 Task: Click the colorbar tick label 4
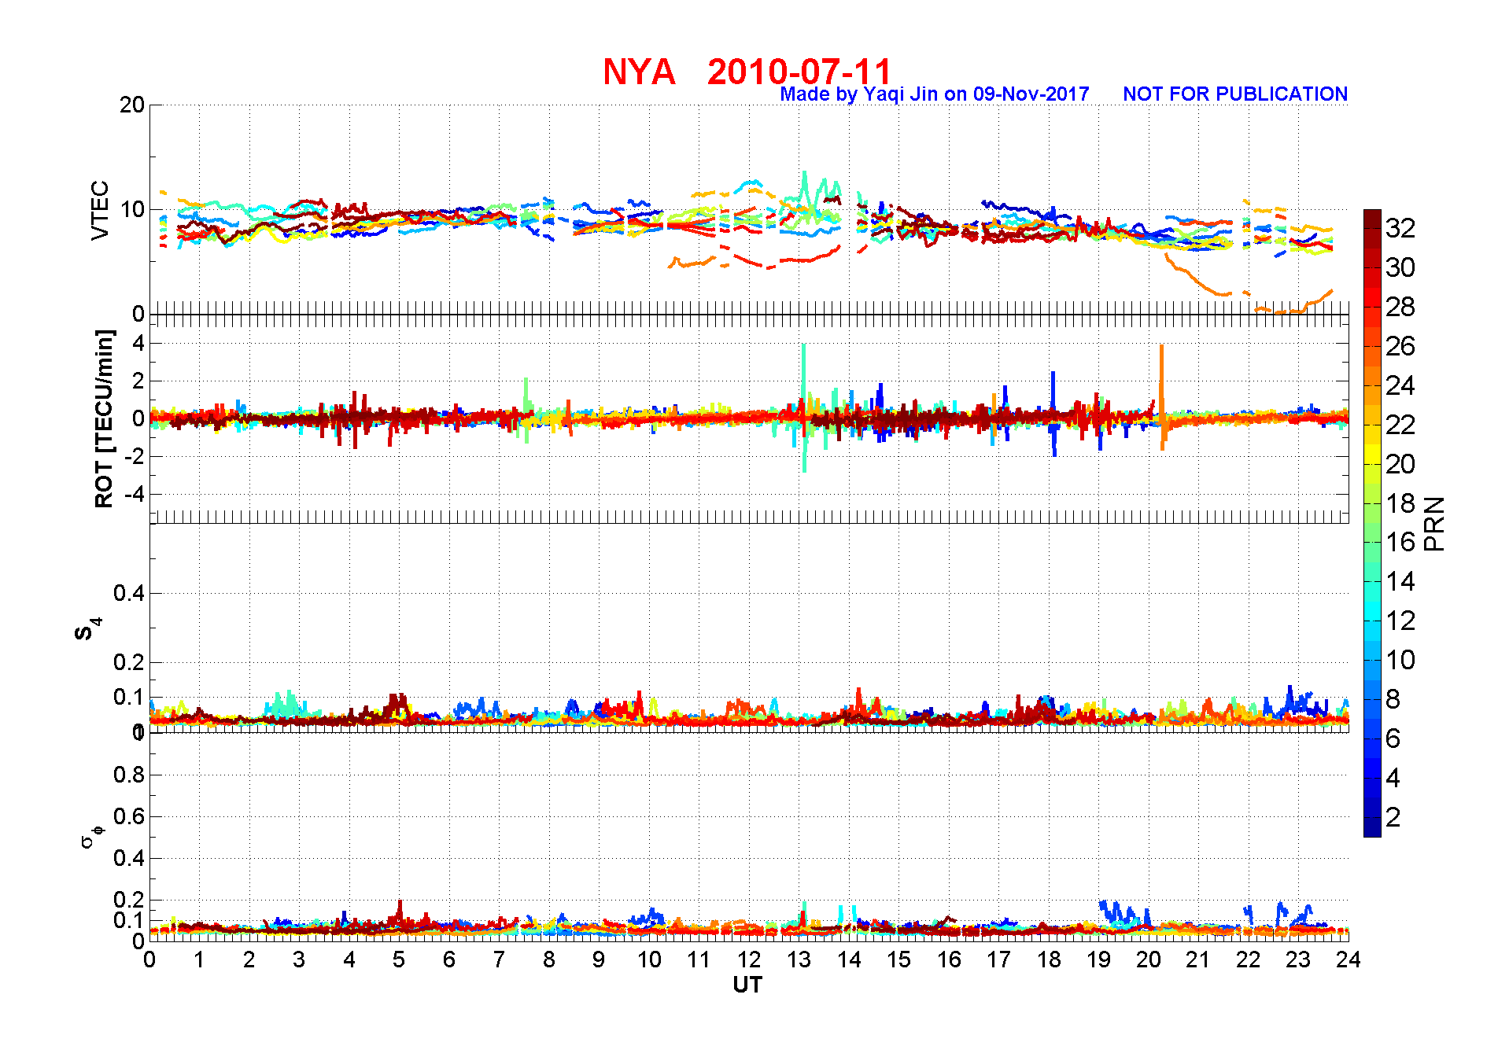point(1393,778)
